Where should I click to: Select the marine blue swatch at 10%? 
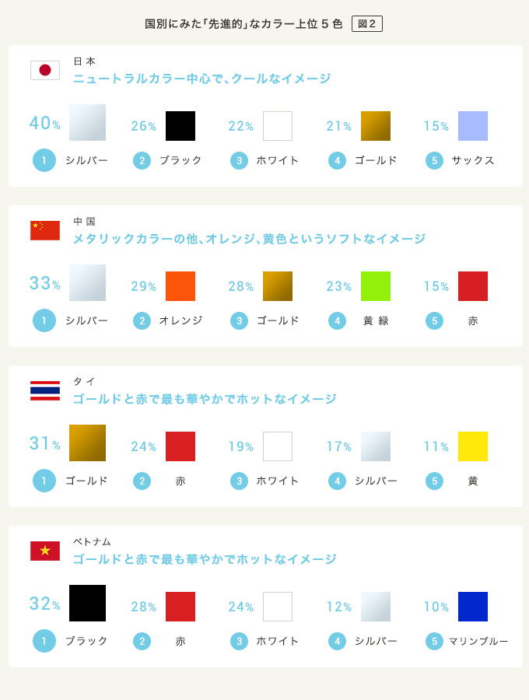pyautogui.click(x=473, y=607)
